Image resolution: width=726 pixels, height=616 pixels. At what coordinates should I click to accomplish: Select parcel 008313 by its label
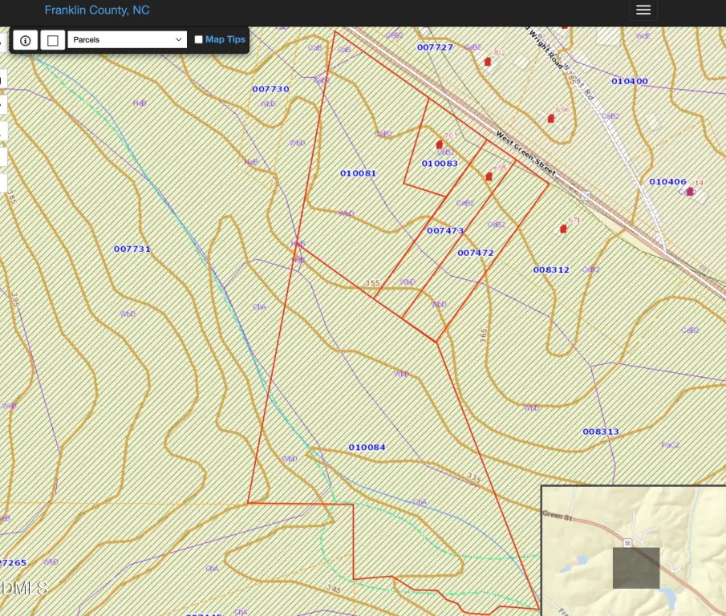click(601, 432)
